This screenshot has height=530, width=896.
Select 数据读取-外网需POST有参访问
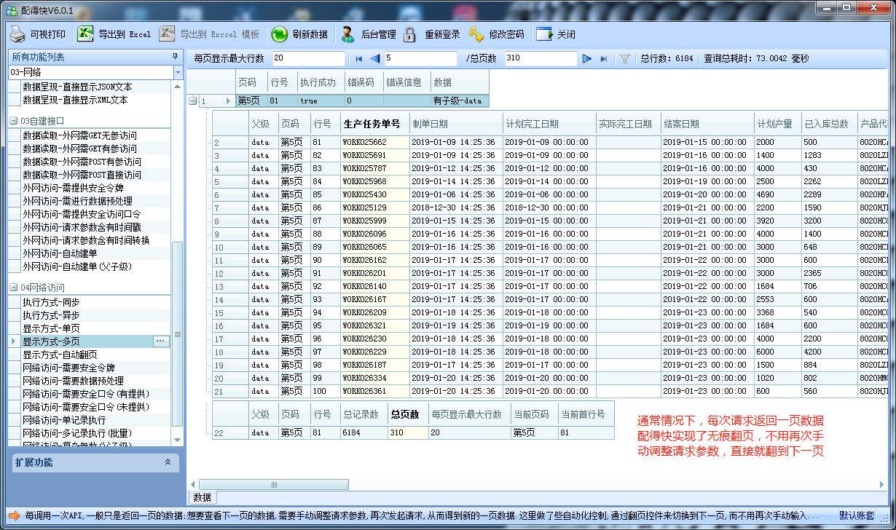[82, 162]
